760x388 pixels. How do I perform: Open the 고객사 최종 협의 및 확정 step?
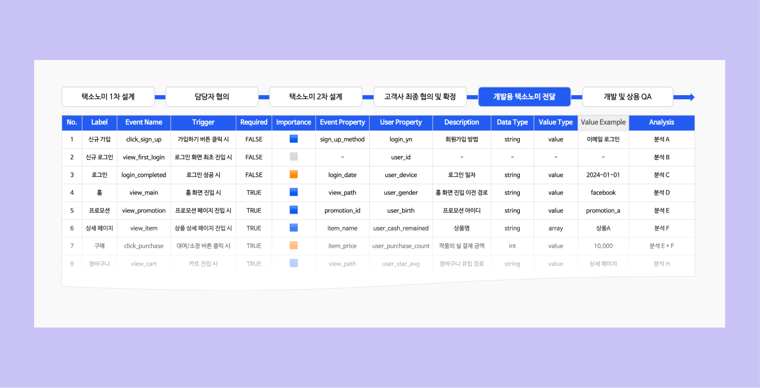[x=420, y=97]
